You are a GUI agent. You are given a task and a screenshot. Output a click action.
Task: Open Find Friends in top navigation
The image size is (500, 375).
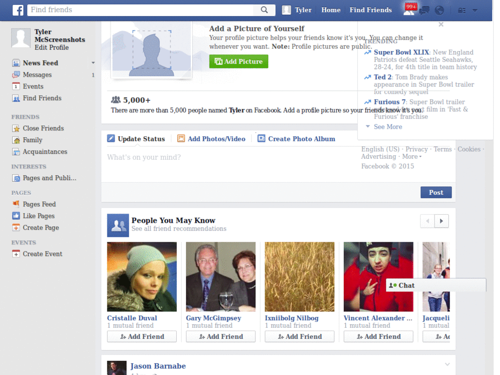click(371, 10)
